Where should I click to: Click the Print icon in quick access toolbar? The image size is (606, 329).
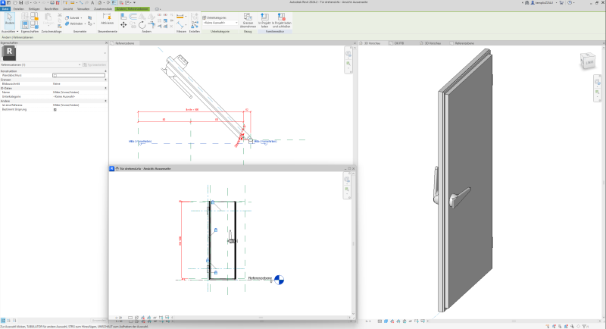coord(52,3)
